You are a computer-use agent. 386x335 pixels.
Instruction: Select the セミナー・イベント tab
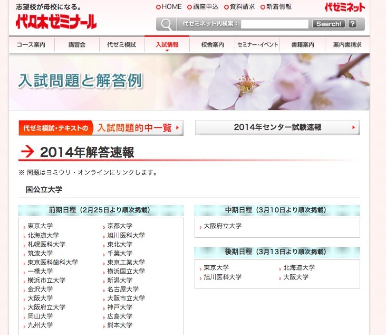pyautogui.click(x=257, y=45)
